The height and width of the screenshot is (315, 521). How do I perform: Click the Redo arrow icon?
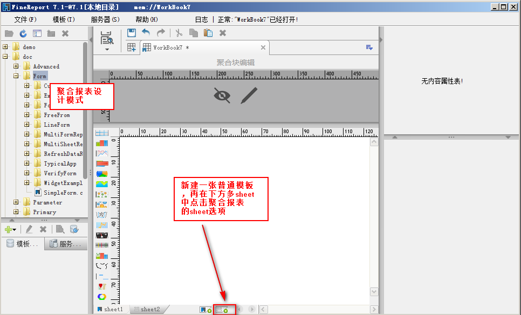[x=161, y=32]
